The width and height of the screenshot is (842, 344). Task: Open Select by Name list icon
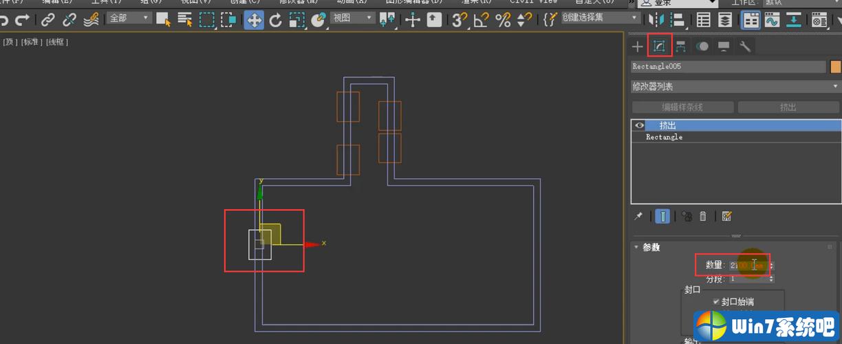185,19
